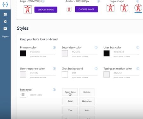Select the rounded-square logo shape
The height and width of the screenshot is (119, 143).
(x=124, y=8)
